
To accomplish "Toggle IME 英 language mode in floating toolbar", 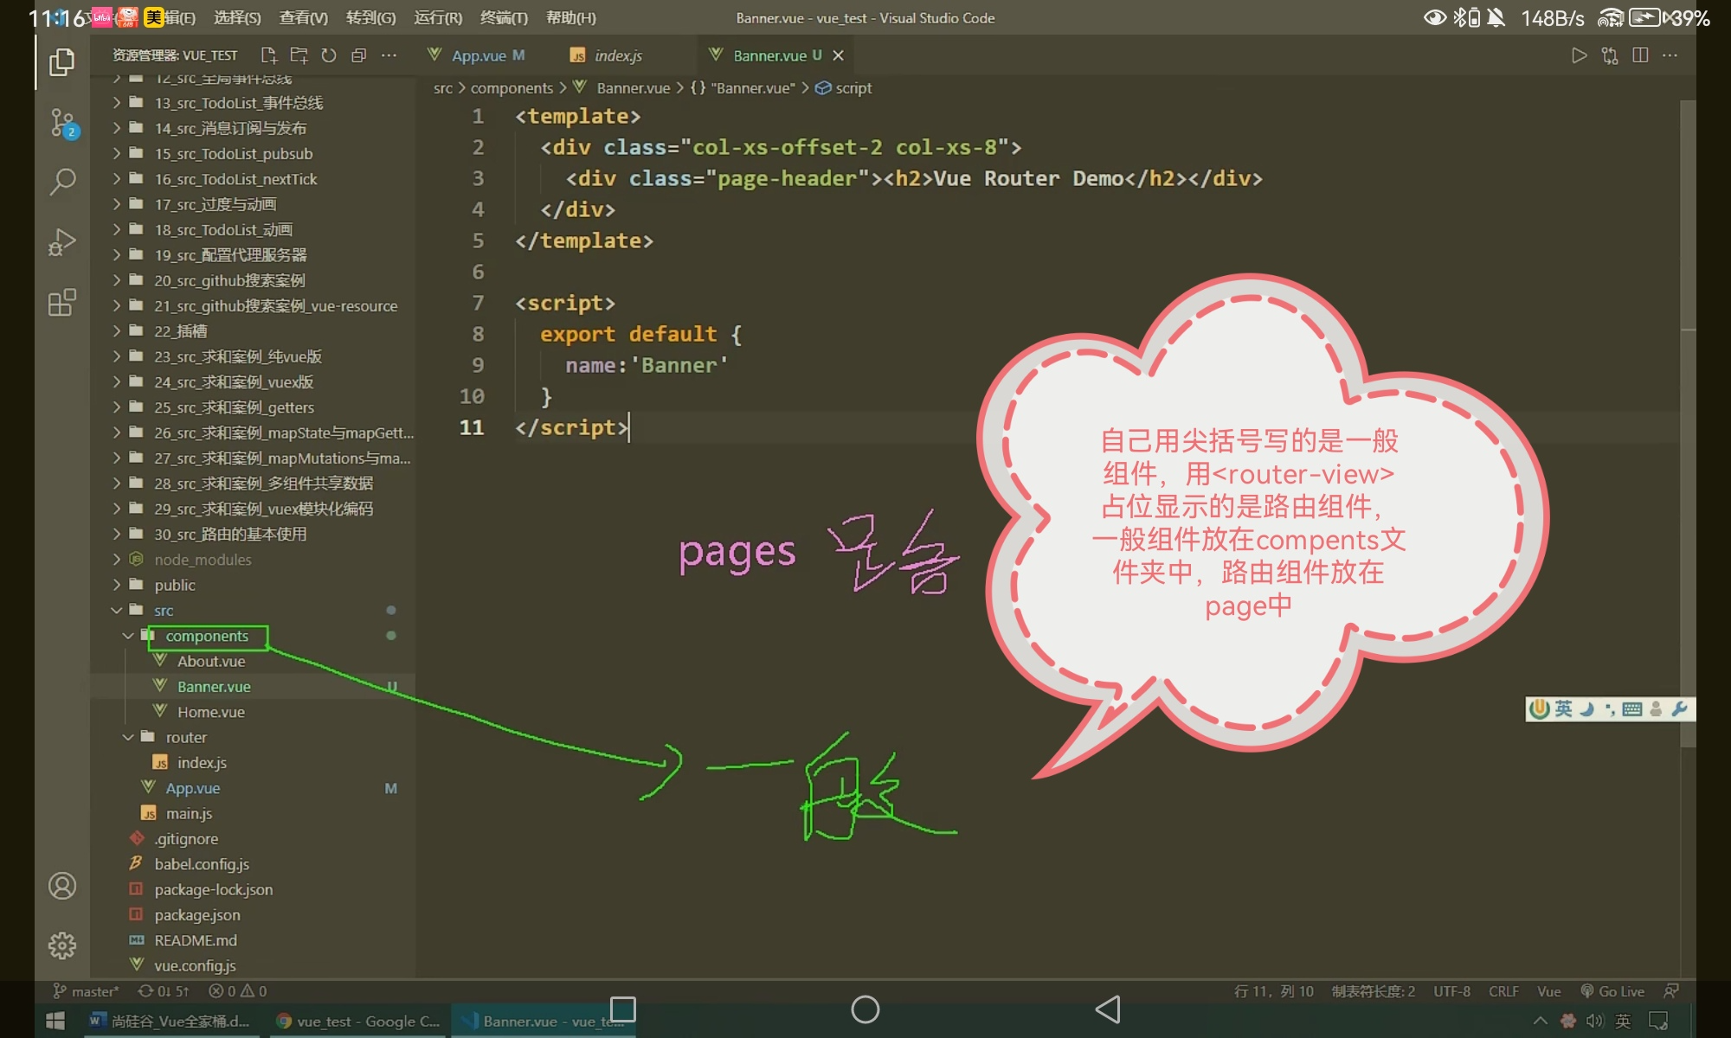I will coord(1563,709).
